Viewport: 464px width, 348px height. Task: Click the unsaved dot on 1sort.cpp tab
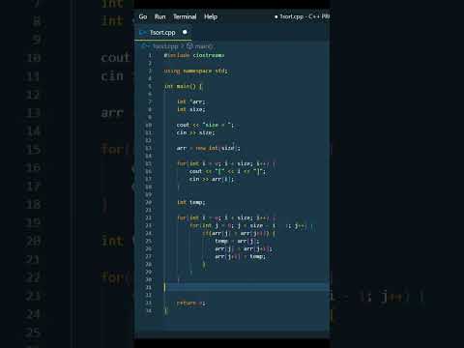pos(185,32)
